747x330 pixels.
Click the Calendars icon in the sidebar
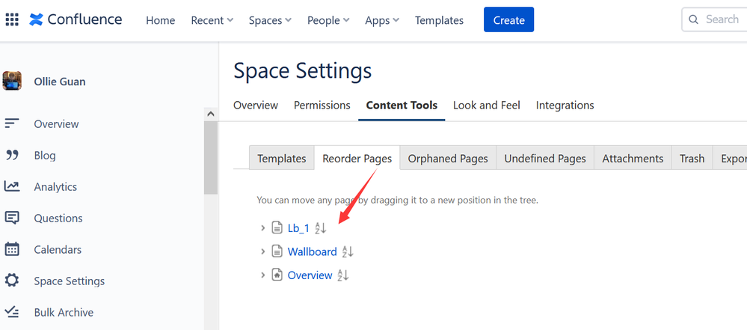pos(12,249)
